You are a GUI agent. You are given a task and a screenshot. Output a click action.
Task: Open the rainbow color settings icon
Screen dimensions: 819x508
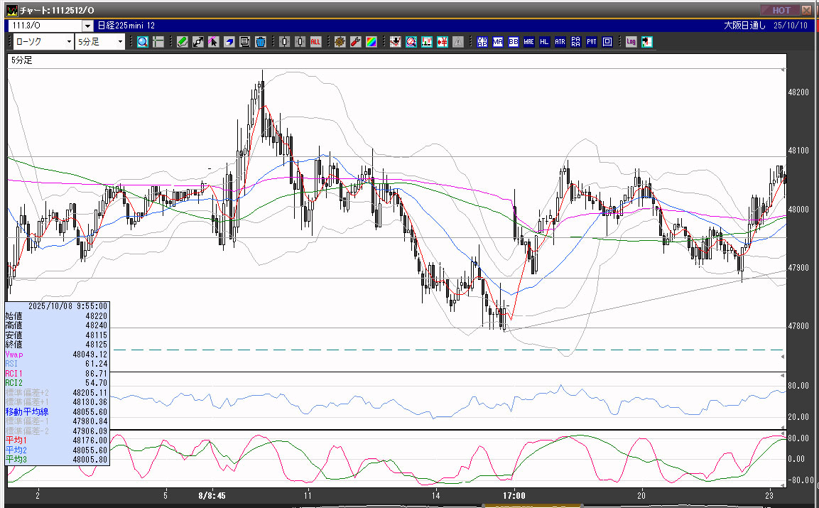(x=371, y=42)
